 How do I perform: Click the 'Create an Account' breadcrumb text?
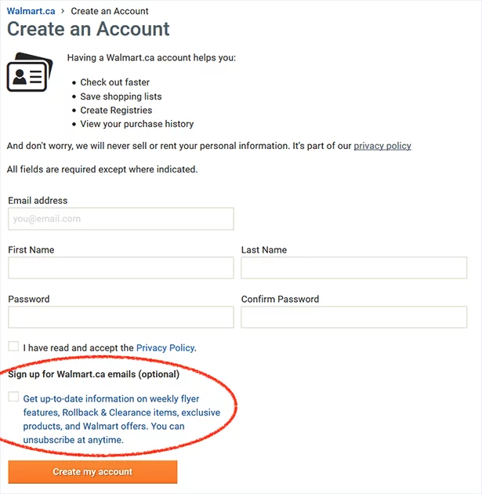[x=109, y=12]
